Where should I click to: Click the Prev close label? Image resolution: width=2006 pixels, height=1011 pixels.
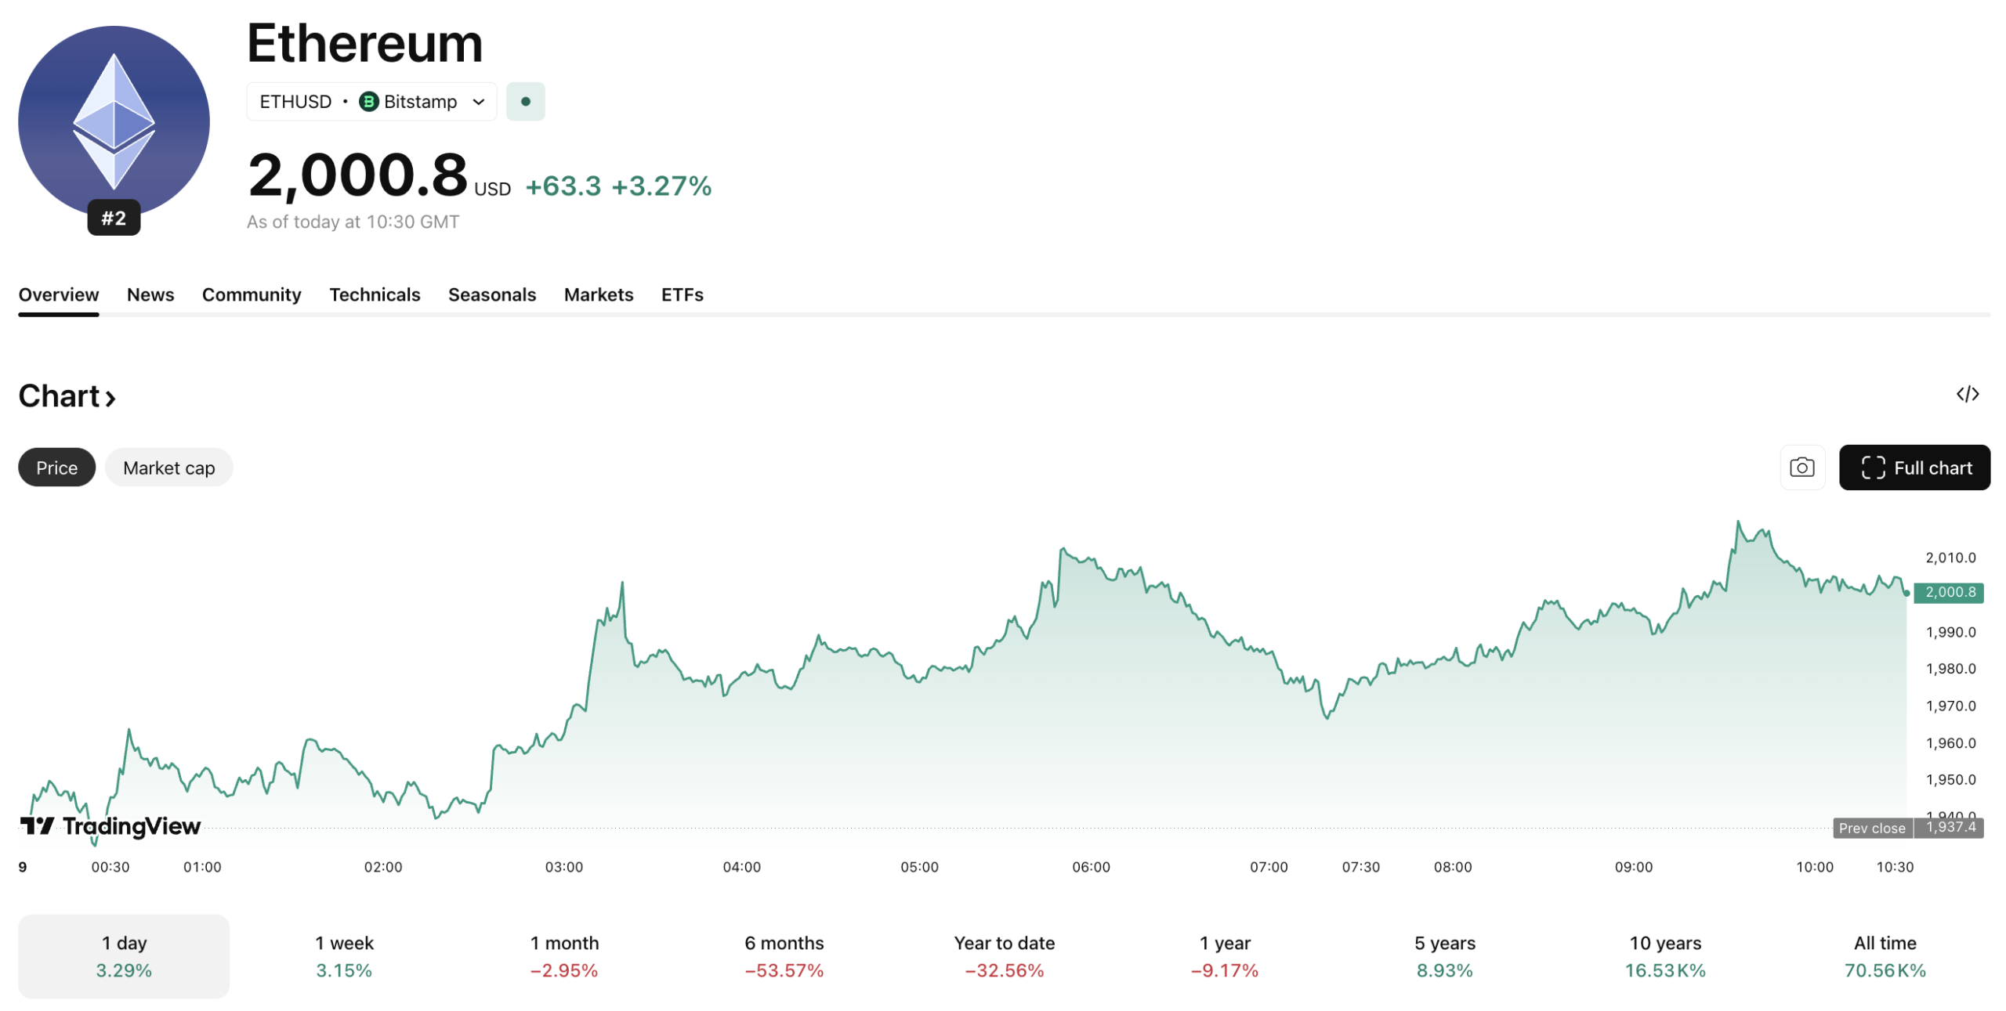click(x=1871, y=828)
